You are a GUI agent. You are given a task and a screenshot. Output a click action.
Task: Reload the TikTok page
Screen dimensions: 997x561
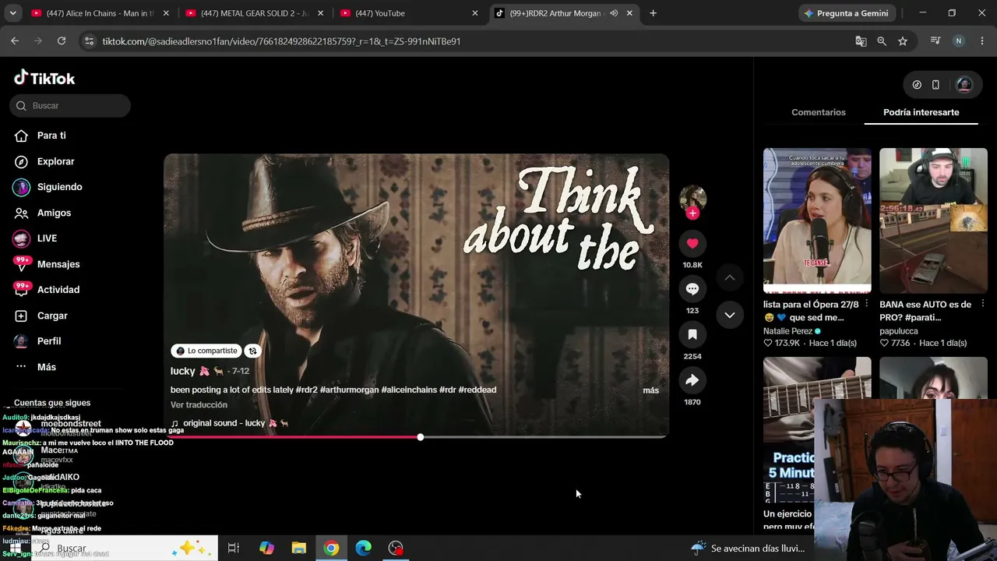[62, 41]
